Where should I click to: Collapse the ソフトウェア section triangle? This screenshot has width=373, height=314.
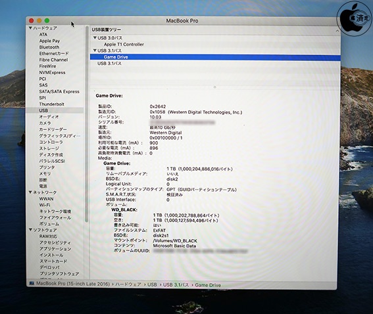pos(30,230)
